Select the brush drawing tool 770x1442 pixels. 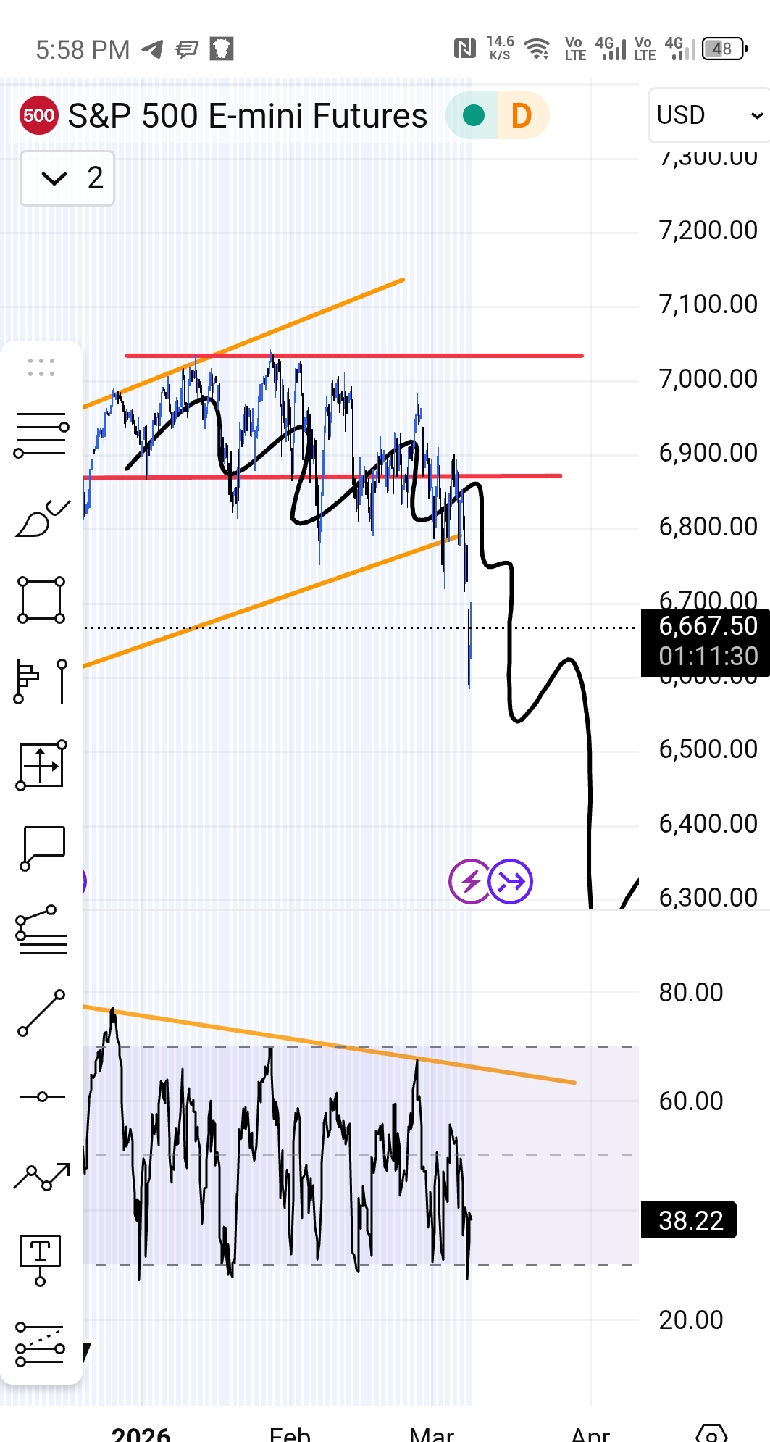[41, 519]
